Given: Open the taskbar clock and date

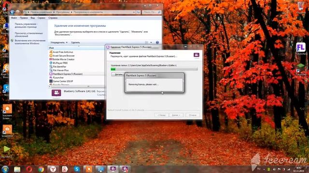Looking at the screenshot, I should [x=298, y=169].
